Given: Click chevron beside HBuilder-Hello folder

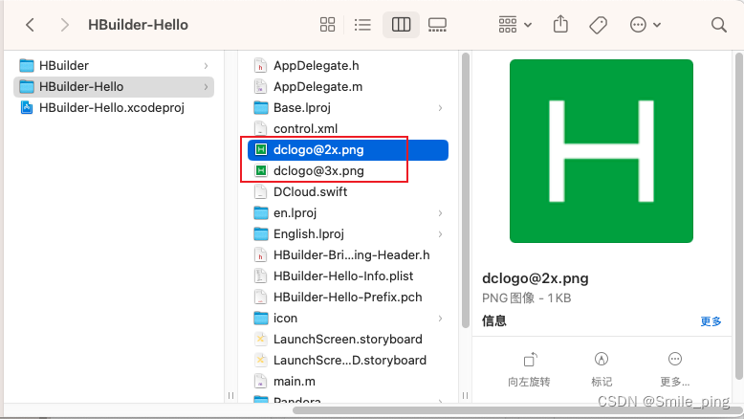Looking at the screenshot, I should 206,87.
